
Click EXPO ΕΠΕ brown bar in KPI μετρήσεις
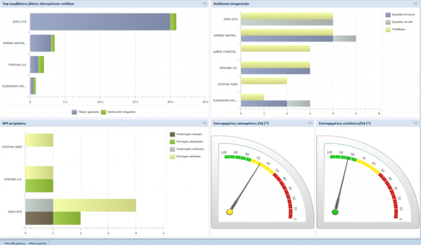click(x=39, y=218)
